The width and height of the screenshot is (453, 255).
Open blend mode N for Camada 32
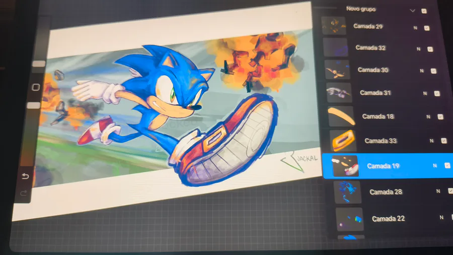[418, 49]
